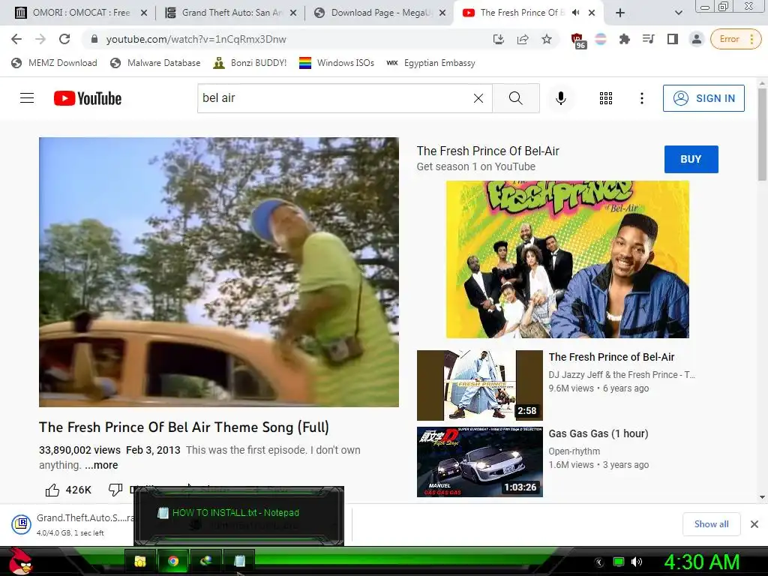Open the YouTube apps grid
The width and height of the screenshot is (768, 576).
coord(606,98)
